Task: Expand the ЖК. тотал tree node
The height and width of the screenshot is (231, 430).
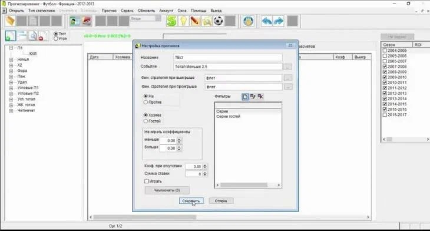Action: click(x=11, y=105)
